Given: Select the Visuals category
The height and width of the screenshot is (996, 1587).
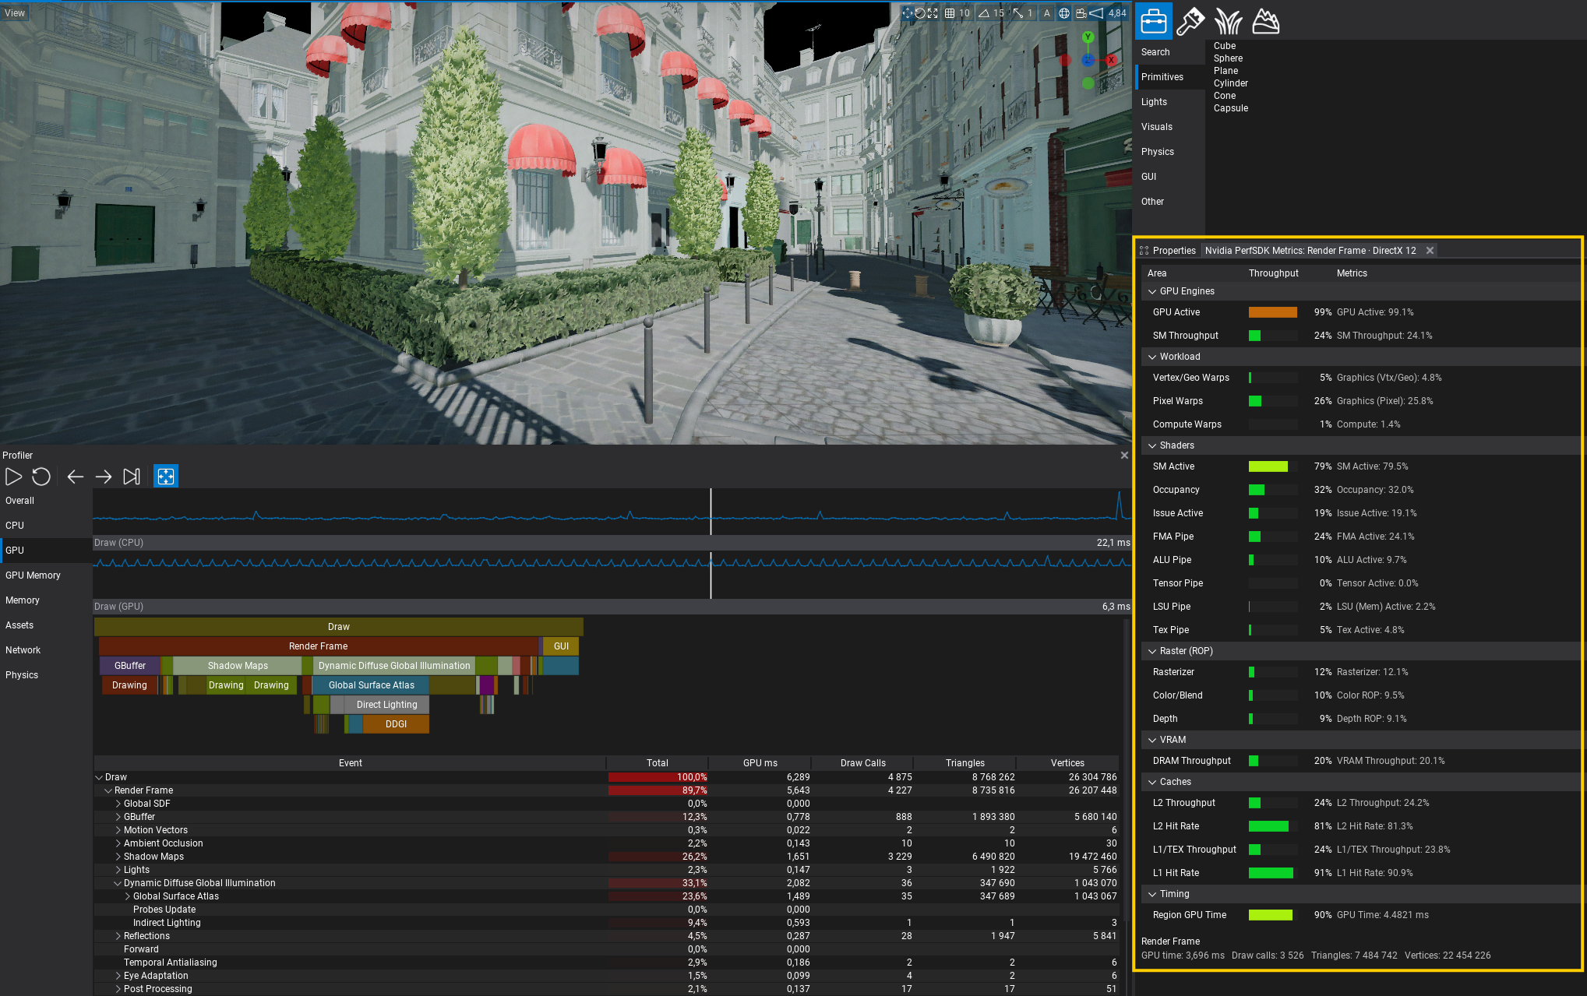Looking at the screenshot, I should (x=1170, y=127).
